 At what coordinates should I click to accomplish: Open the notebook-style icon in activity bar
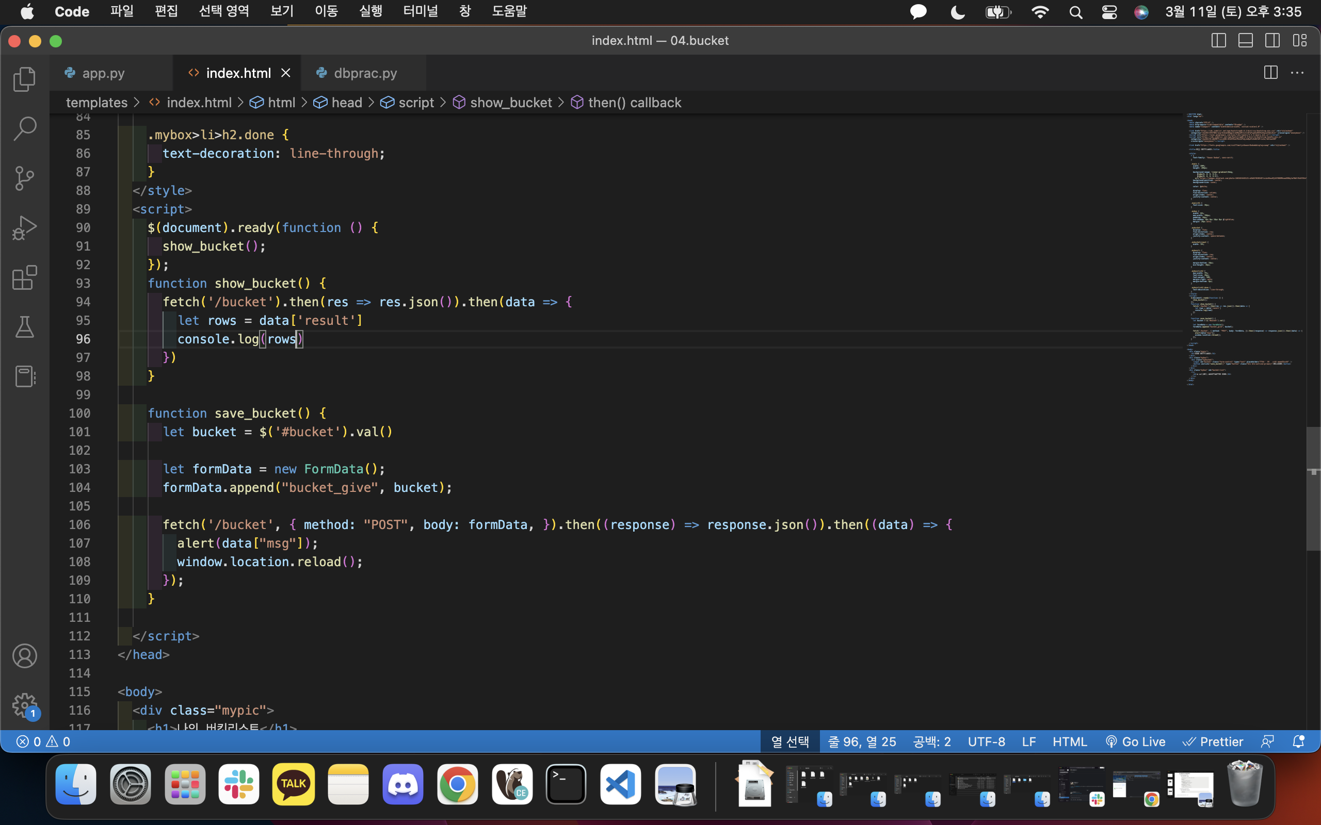(25, 376)
